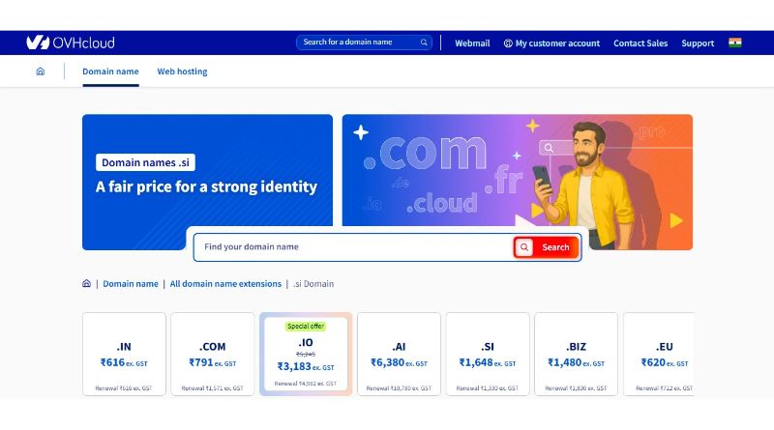Click the home icon in sub-navigation
The height and width of the screenshot is (430, 774).
[x=41, y=72]
